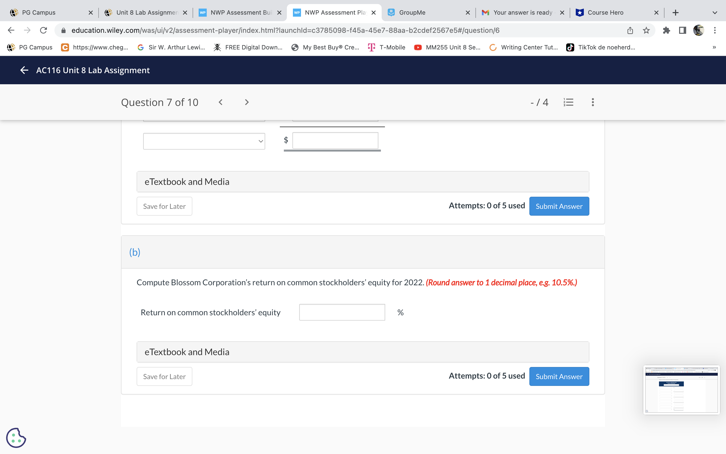726x454 pixels.
Task: Click the cookie preferences icon
Action: pos(16,438)
